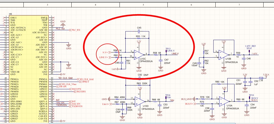This screenshot has height=124, width=274.
Task: Click the C50 DNP capacitor label
Action: [143, 75]
